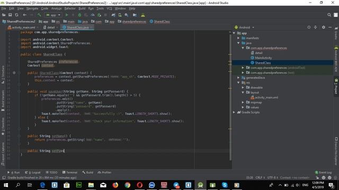Open the bottom Build tool window
Image resolution: width=339 pixels, height=190 pixels.
point(87,173)
